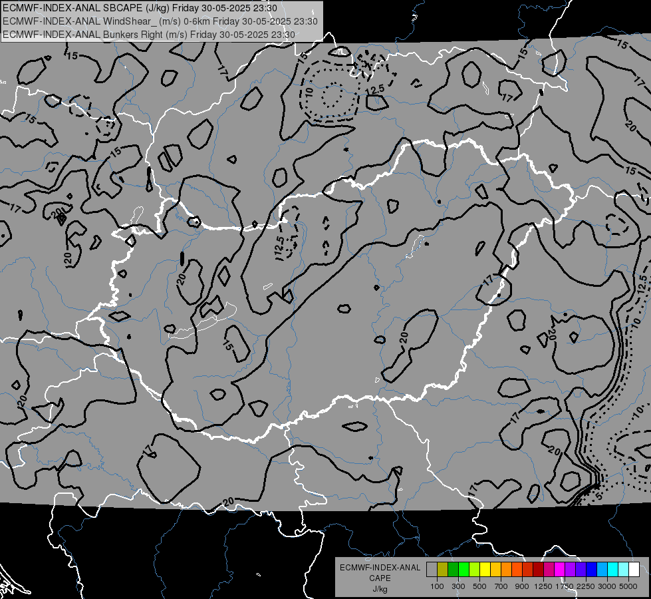Pick the dark red swatch before 1250

coord(538,570)
